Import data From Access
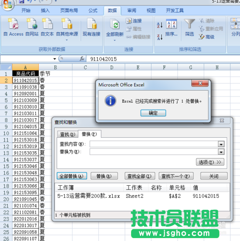 coord(13,27)
